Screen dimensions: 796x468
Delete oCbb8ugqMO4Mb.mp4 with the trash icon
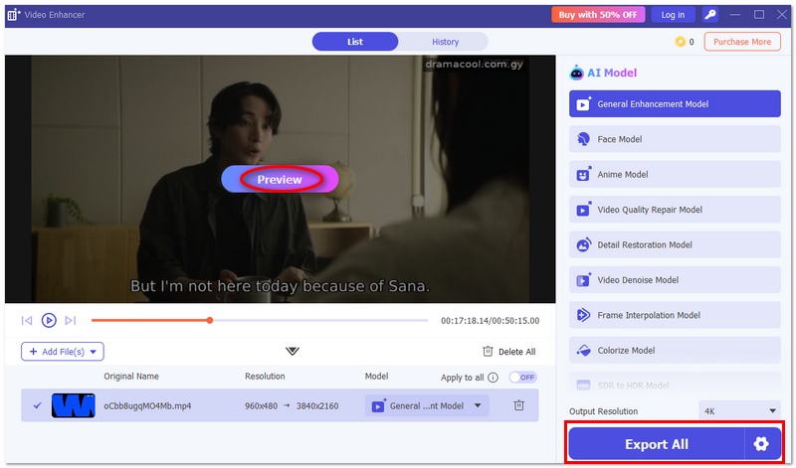(518, 405)
